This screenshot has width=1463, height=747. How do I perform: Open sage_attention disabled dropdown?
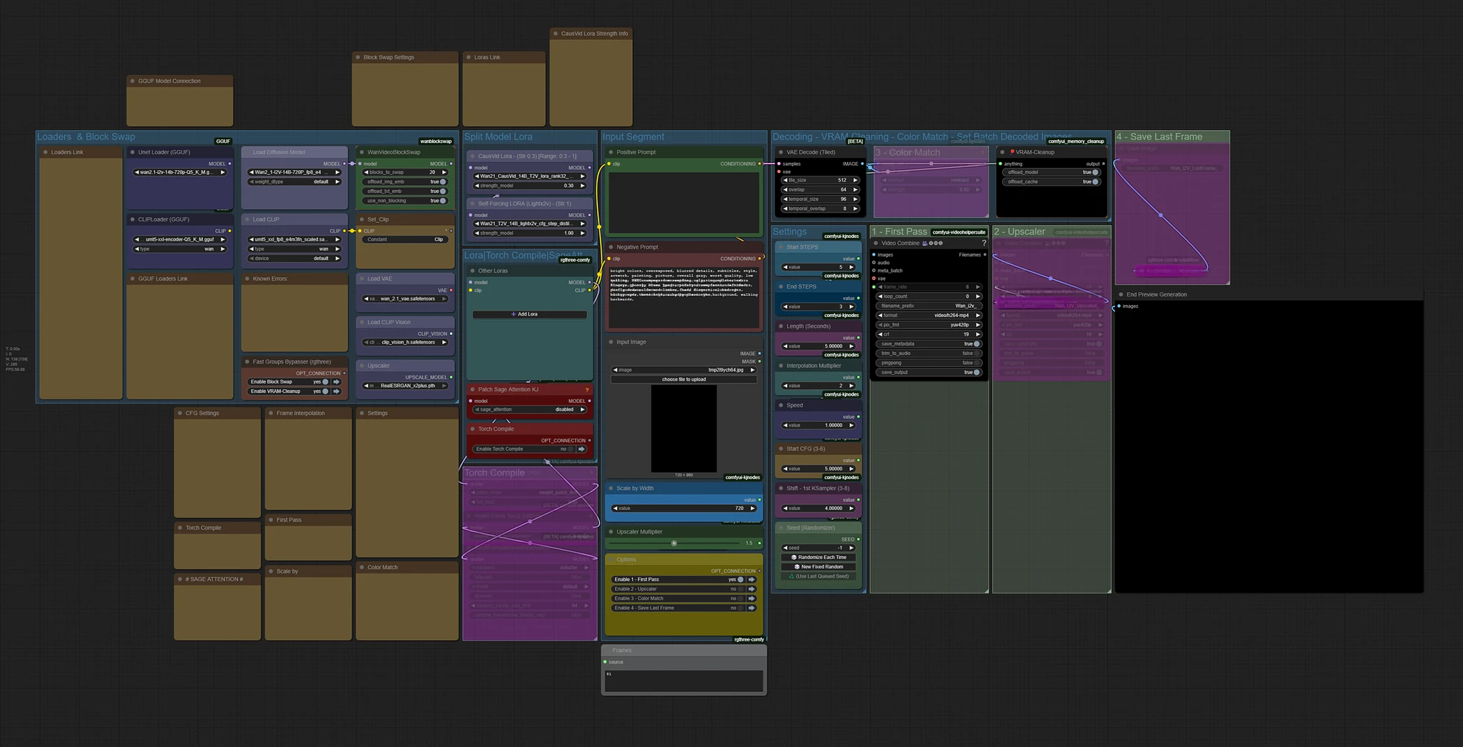[x=529, y=409]
